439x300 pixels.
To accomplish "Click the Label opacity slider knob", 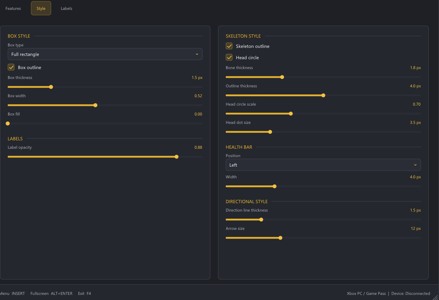I will click(176, 157).
